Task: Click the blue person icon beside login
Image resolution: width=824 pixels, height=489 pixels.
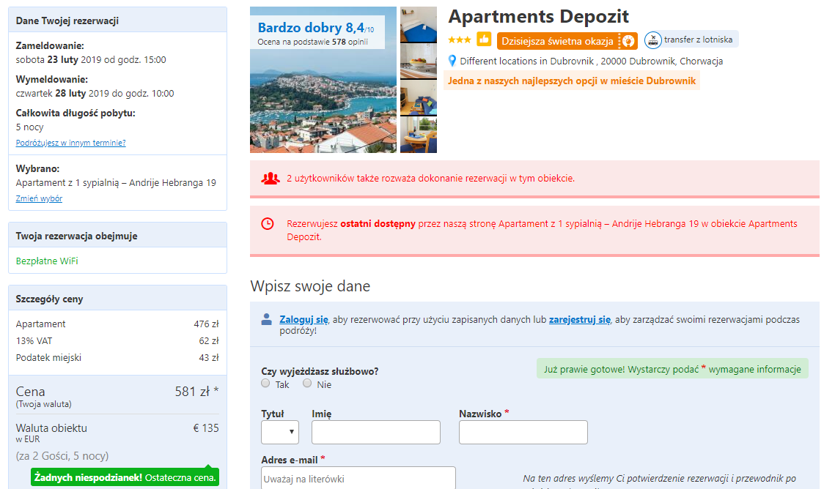Action: [x=266, y=319]
